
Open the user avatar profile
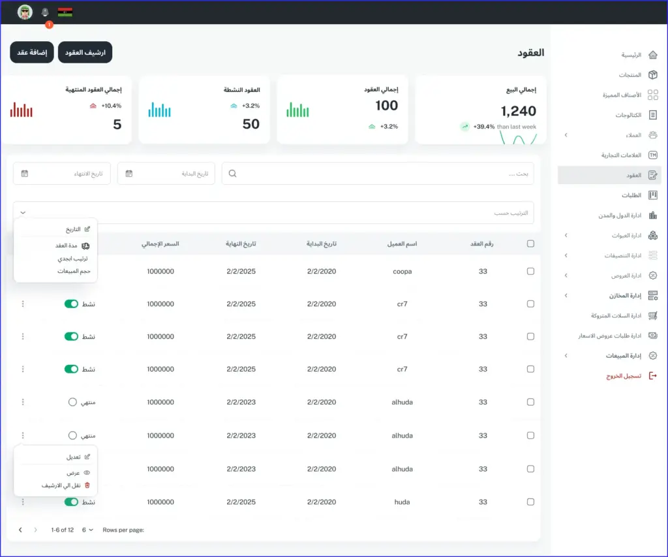pos(25,12)
